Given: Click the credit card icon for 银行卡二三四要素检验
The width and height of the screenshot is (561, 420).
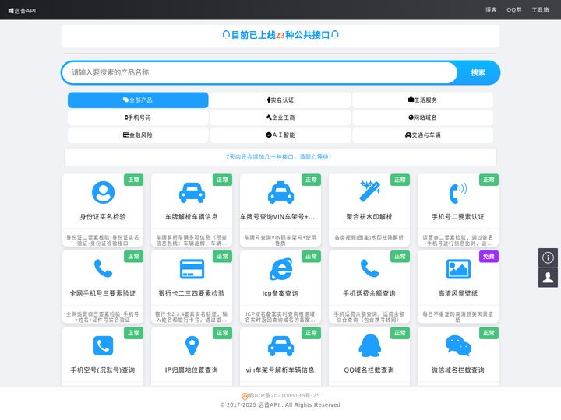Looking at the screenshot, I should (192, 269).
